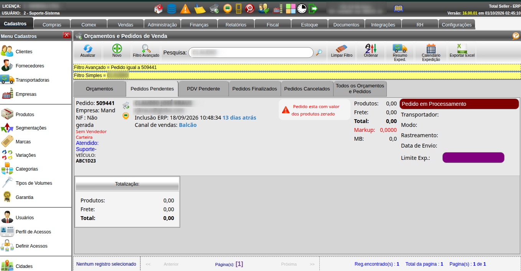Click Novo to create a new order
The width and height of the screenshot is (521, 271).
coord(117,51)
